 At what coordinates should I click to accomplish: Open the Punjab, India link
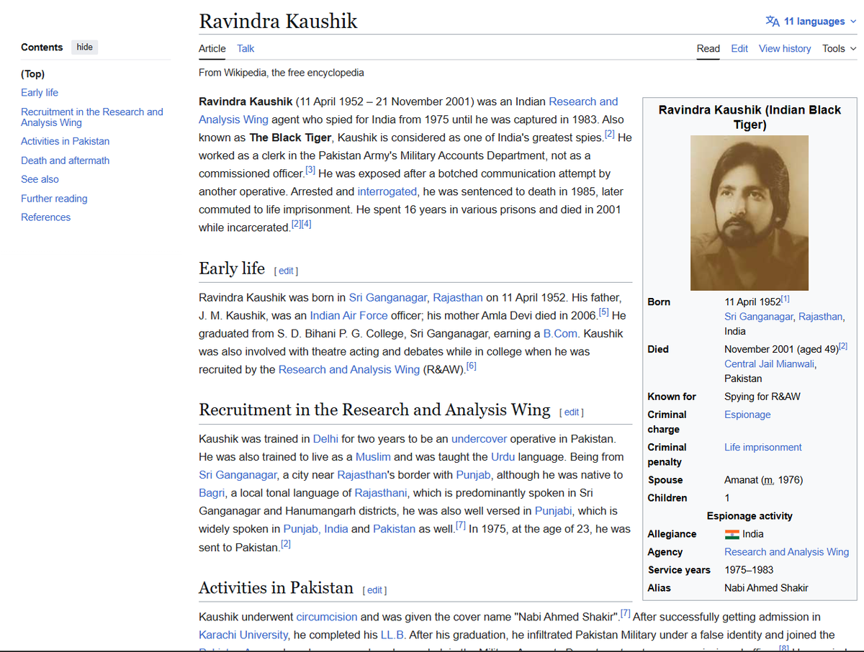pyautogui.click(x=315, y=530)
